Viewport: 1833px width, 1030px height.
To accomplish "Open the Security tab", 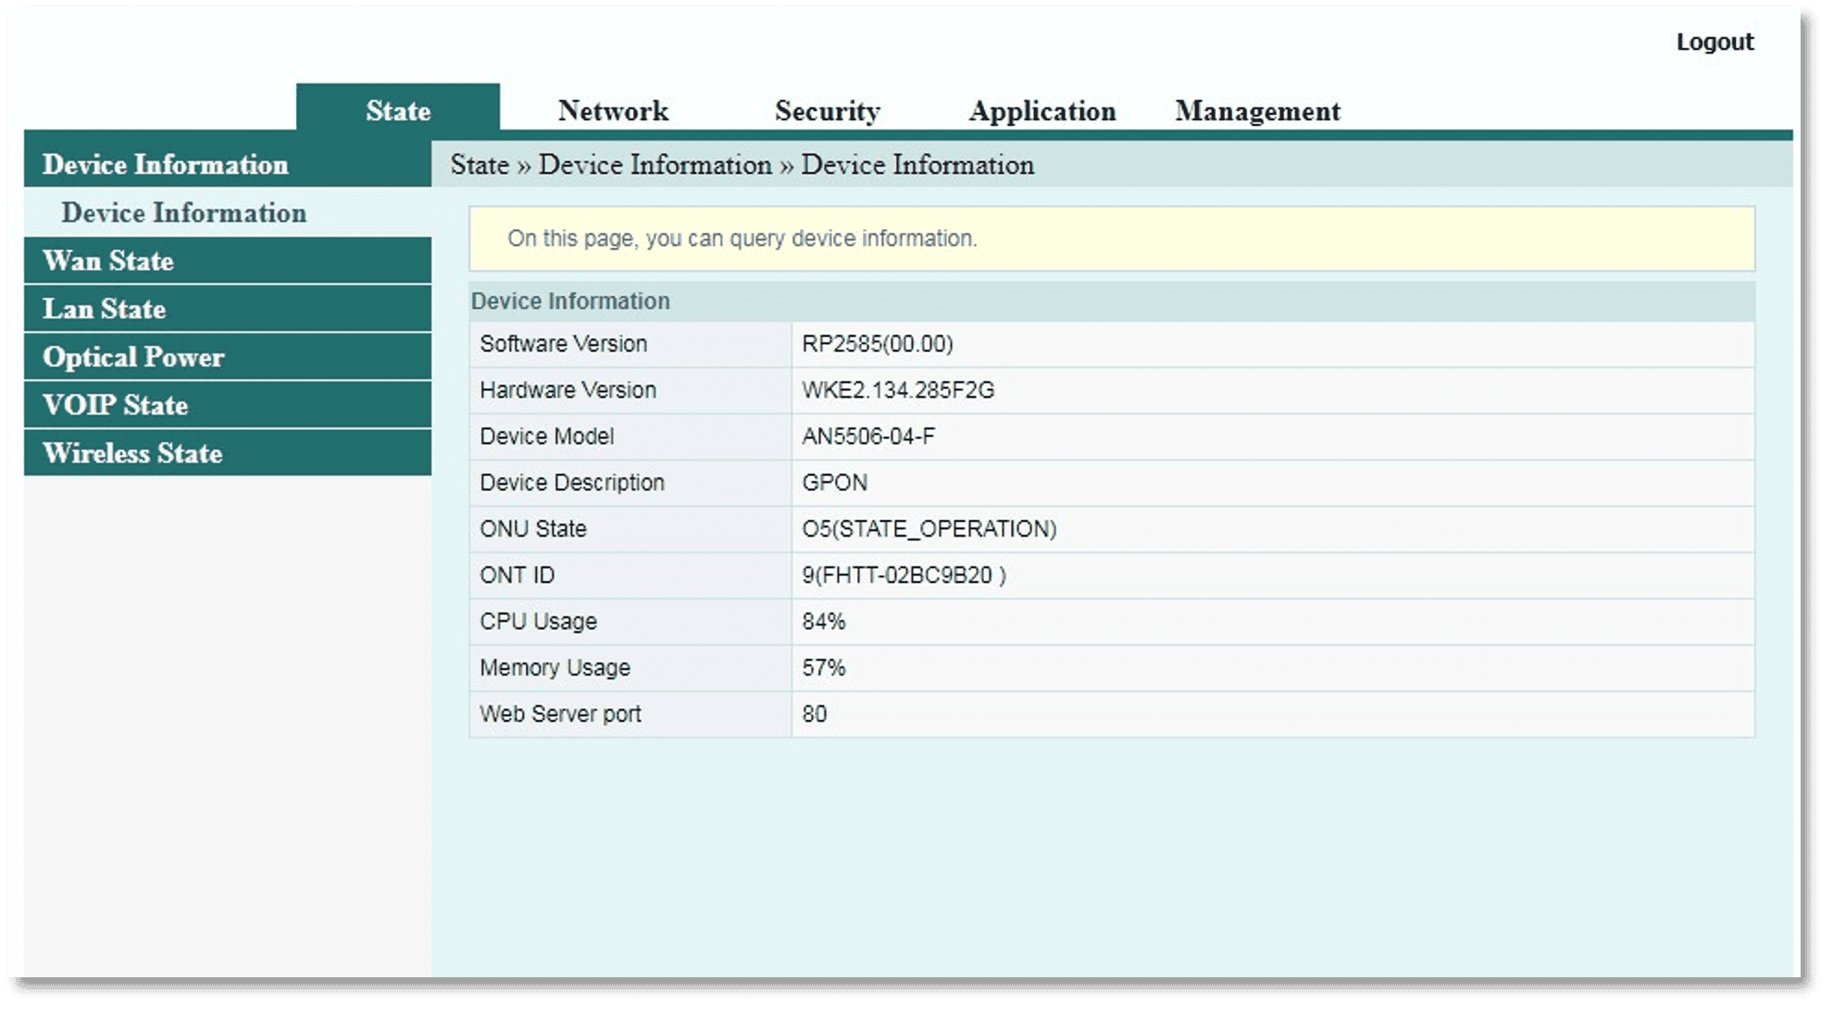I will pyautogui.click(x=827, y=111).
